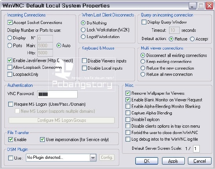The image size is (215, 169).
Task: Select Refuse the new connection
Action: tap(143, 68)
